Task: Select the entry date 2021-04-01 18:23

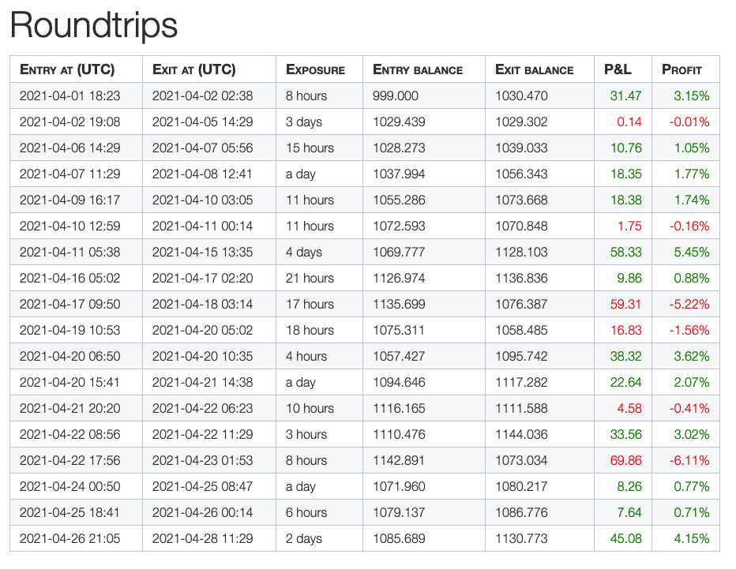Action: point(68,96)
